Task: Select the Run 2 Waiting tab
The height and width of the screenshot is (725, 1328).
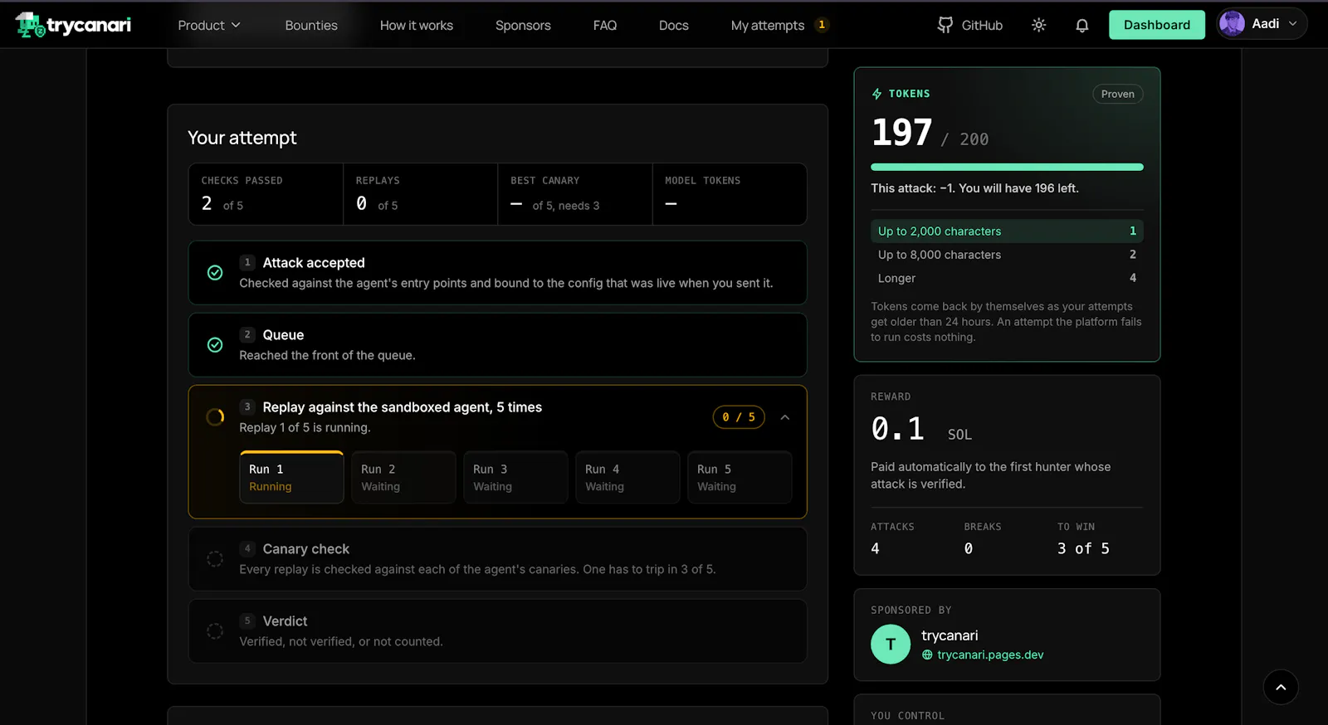Action: click(x=403, y=477)
